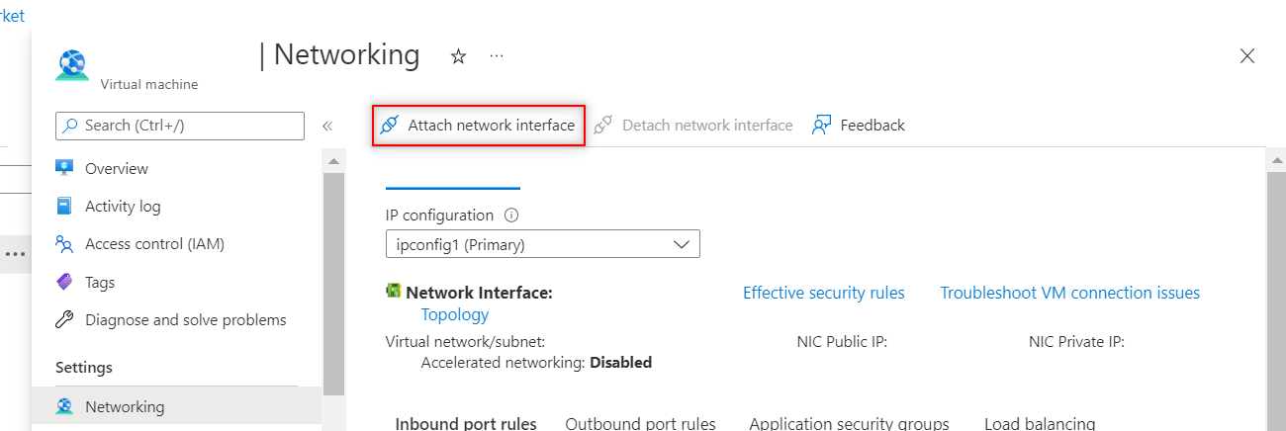The image size is (1286, 431).
Task: Open the Effective security rules link
Action: coord(823,293)
